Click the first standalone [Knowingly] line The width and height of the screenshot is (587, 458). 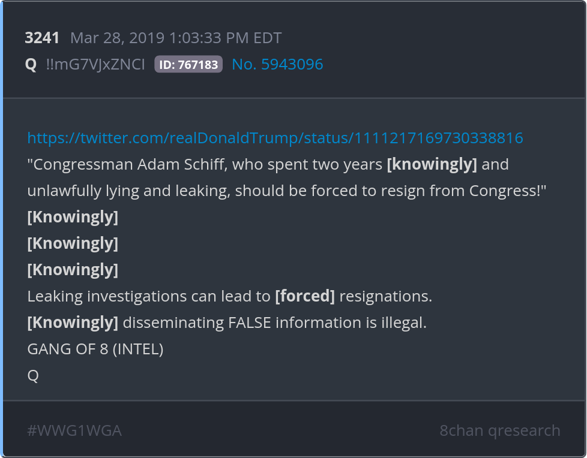[73, 217]
